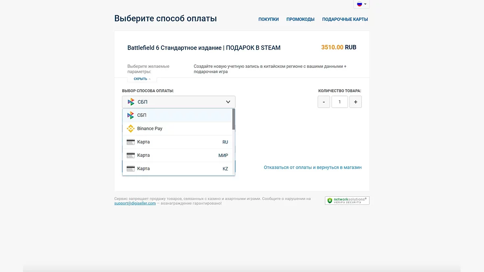
Task: Choose Карта RU payment option
Action: pos(177,142)
